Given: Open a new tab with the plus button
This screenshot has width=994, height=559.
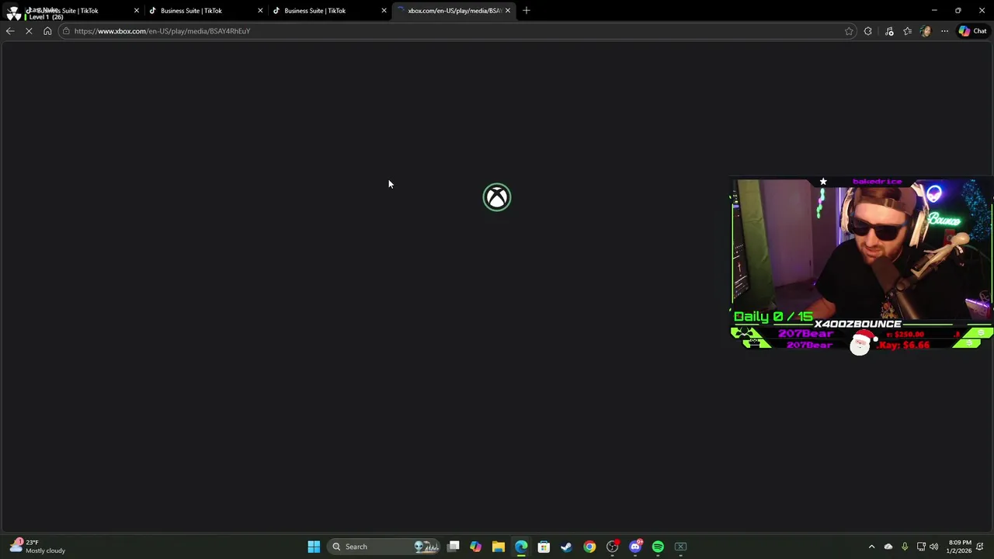Looking at the screenshot, I should 527,11.
